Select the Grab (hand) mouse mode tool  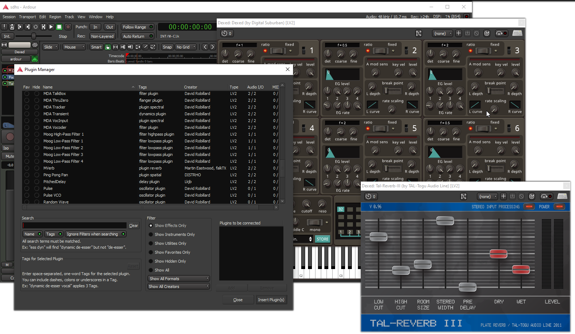point(108,47)
